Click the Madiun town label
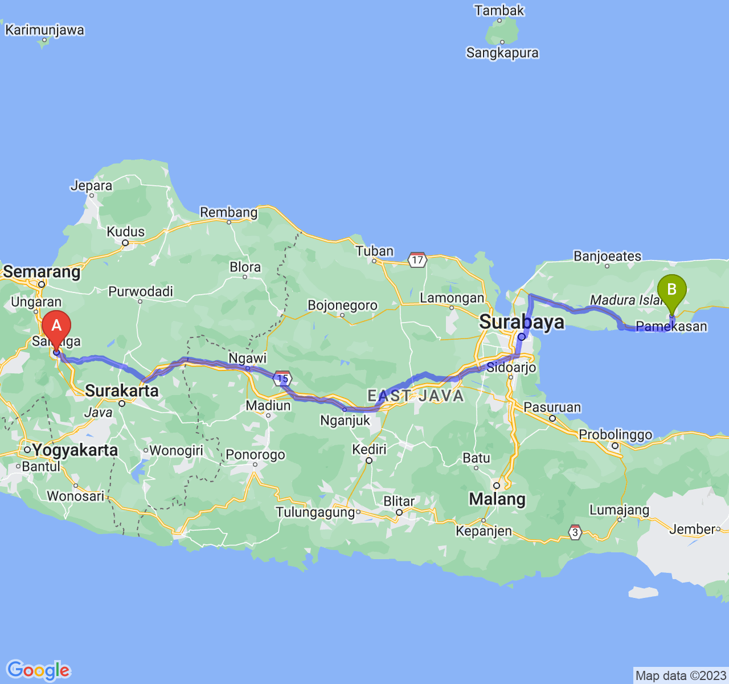The width and height of the screenshot is (729, 684). coord(268,406)
